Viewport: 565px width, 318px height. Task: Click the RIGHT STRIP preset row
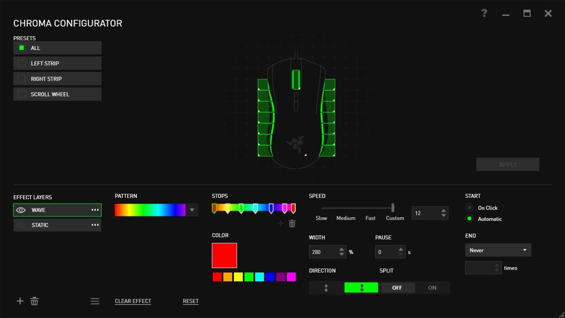click(57, 79)
